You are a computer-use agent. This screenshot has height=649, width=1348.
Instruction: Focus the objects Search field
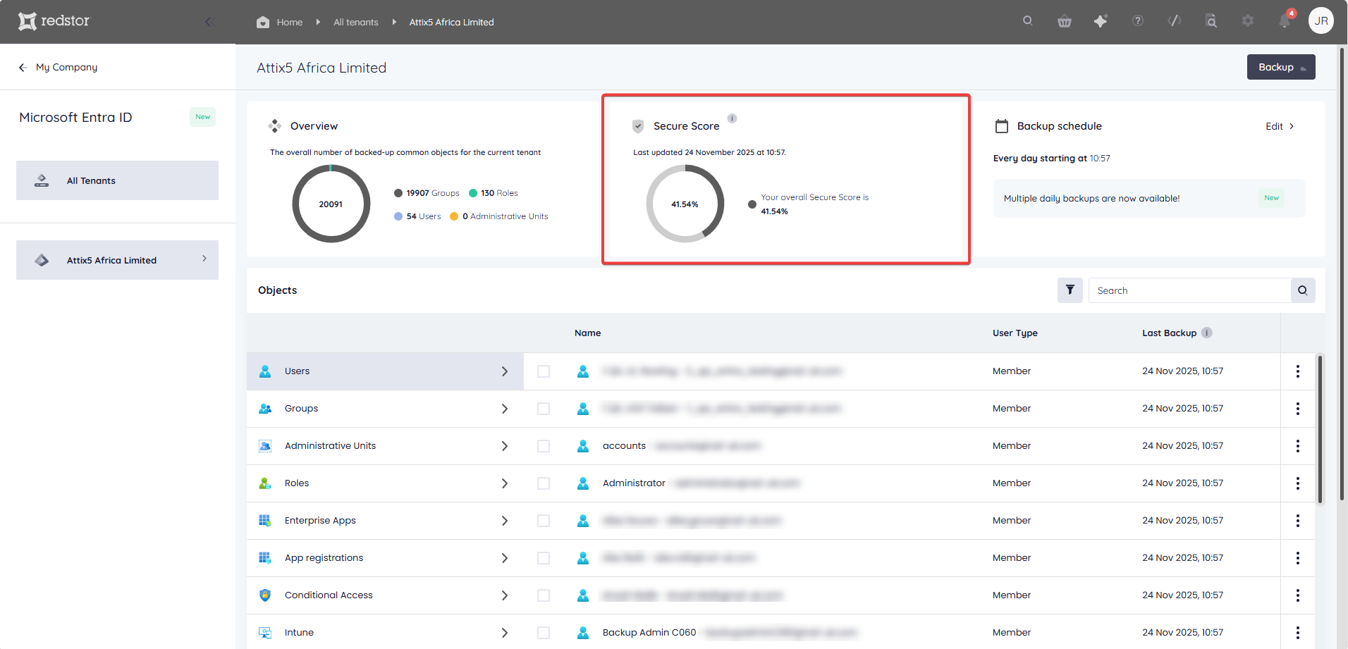point(1189,290)
